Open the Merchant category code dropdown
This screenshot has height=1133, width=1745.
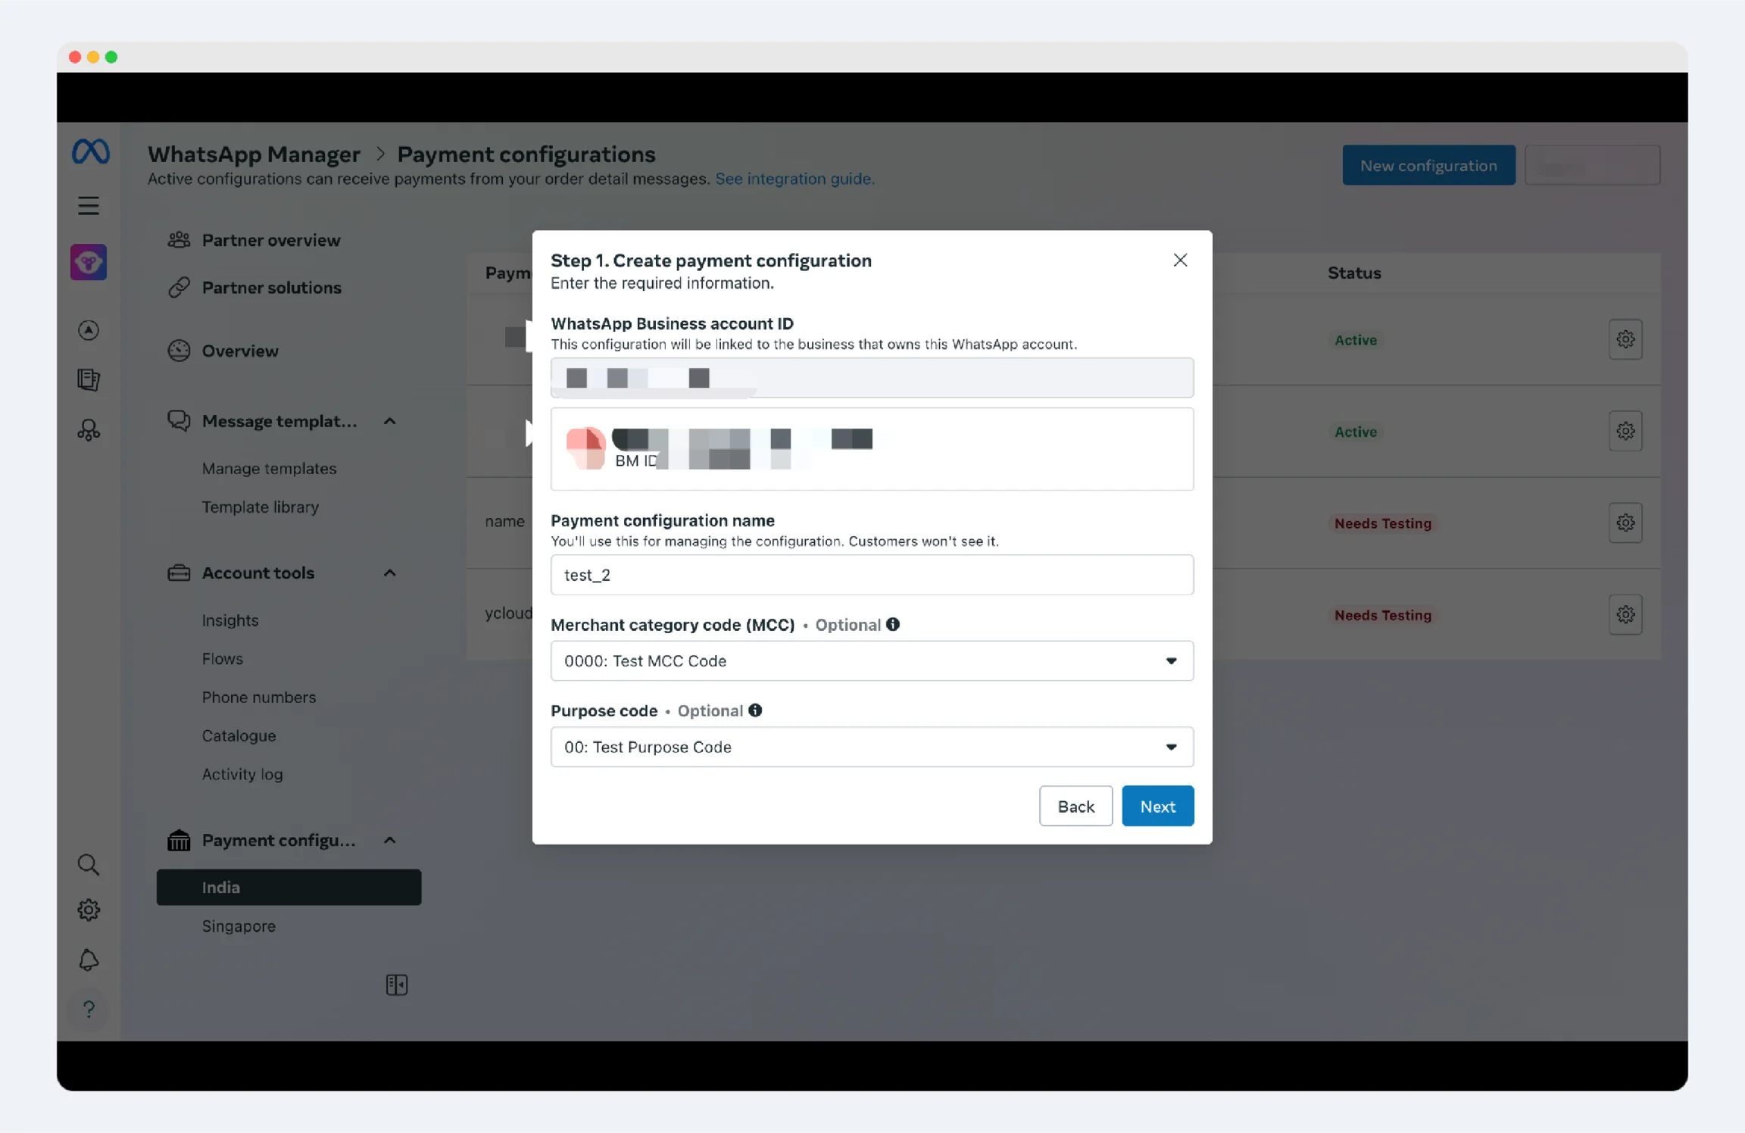point(872,660)
